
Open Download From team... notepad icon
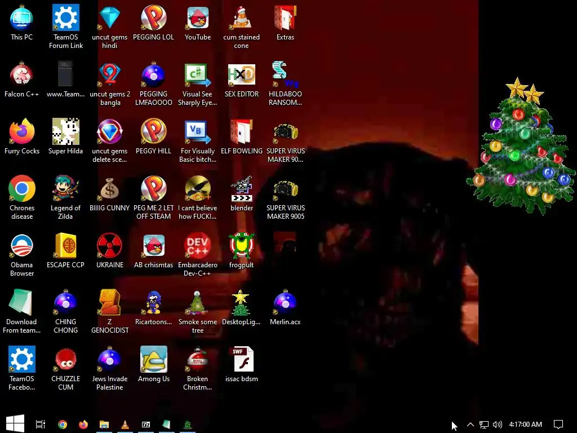coord(22,312)
